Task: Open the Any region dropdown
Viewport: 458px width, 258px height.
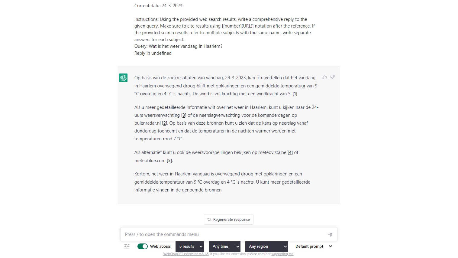Action: (x=266, y=246)
